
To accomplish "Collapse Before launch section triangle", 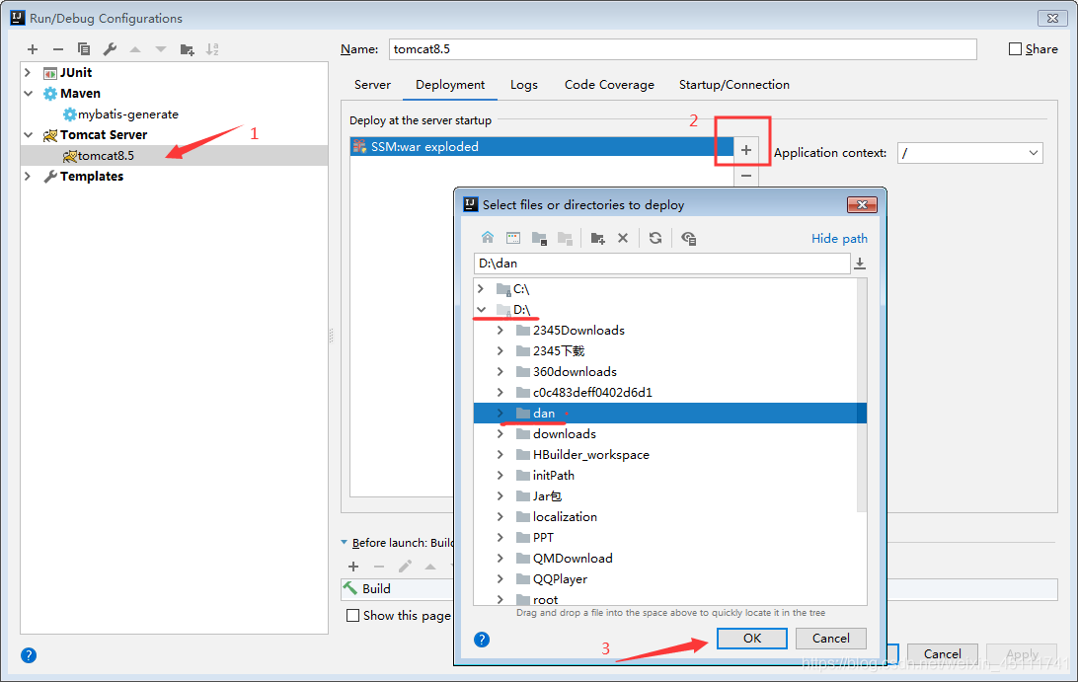I will coord(344,543).
